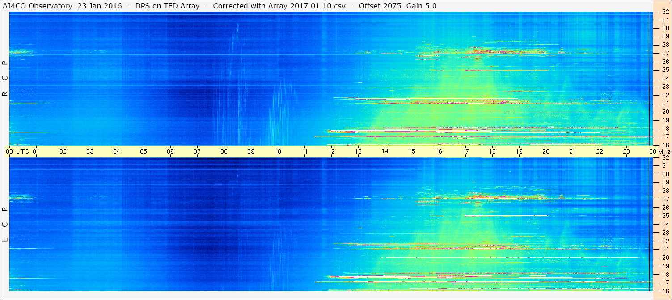Click 'DPS on TFD Array' in title
The image size is (672, 300).
click(x=167, y=6)
